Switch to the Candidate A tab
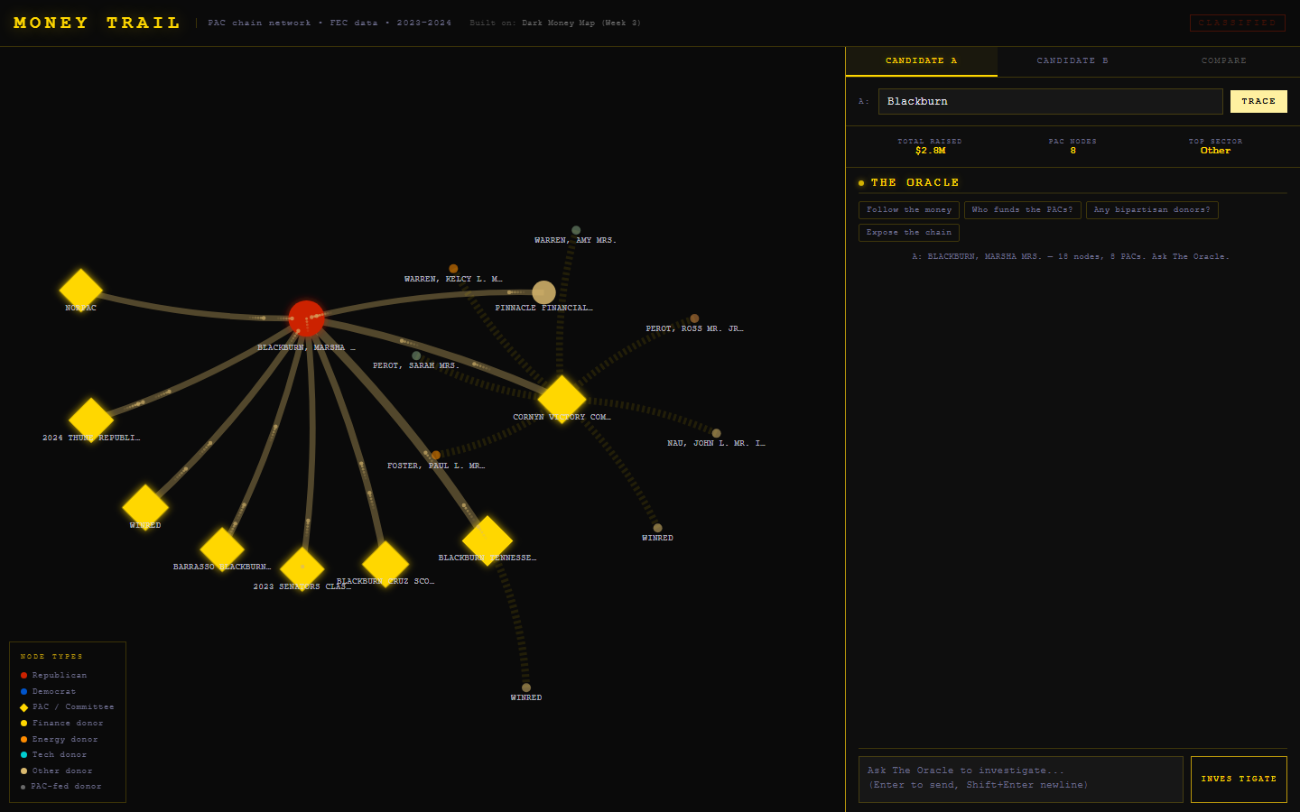Image resolution: width=1300 pixels, height=812 pixels. (921, 61)
